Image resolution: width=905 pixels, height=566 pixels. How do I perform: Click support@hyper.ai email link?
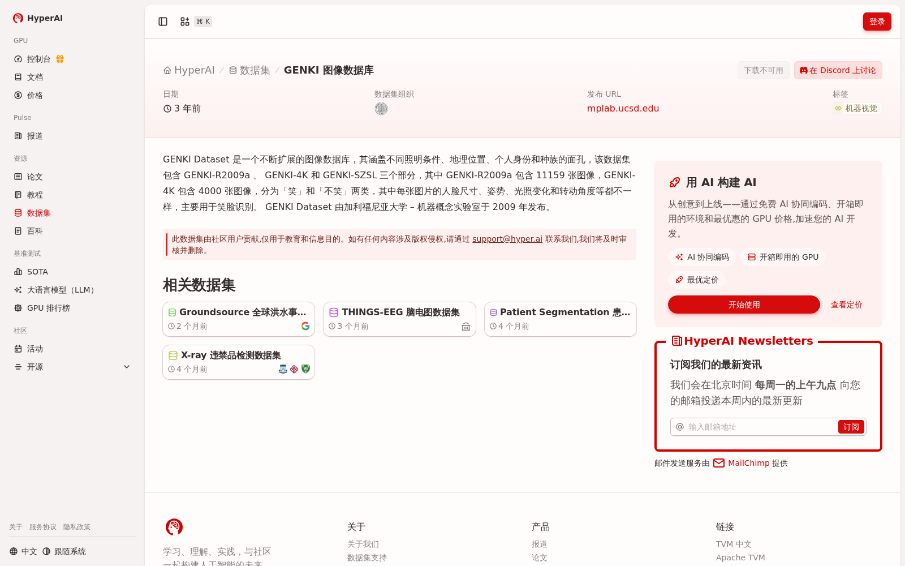pos(507,239)
